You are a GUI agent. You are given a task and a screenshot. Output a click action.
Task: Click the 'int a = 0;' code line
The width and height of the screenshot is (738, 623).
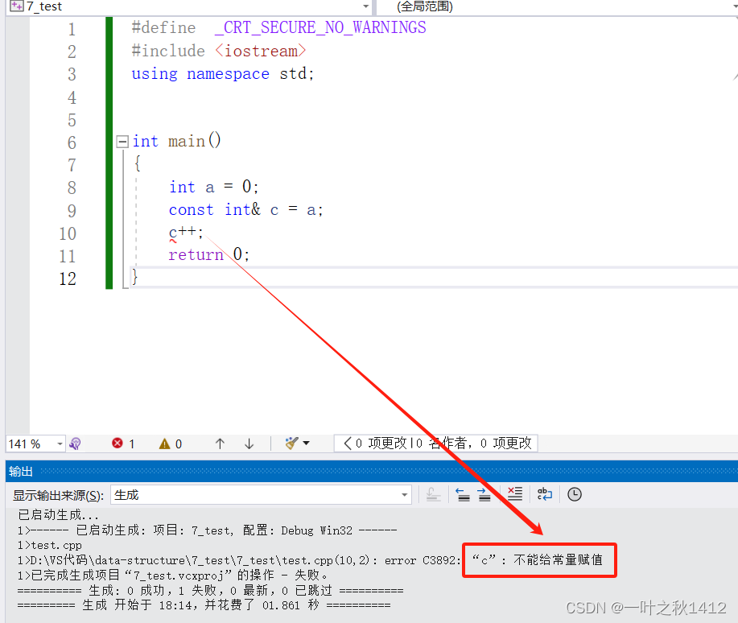point(214,187)
